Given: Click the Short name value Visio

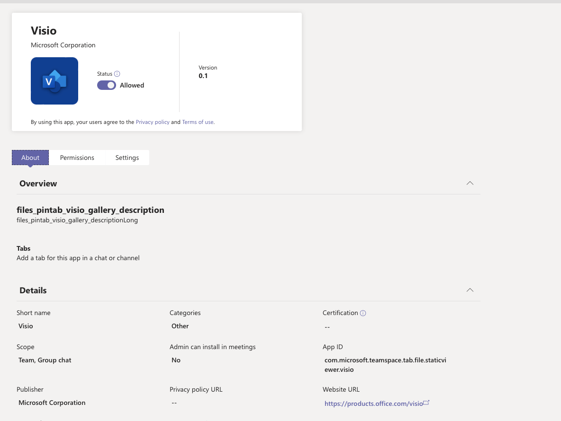Looking at the screenshot, I should click(x=26, y=326).
